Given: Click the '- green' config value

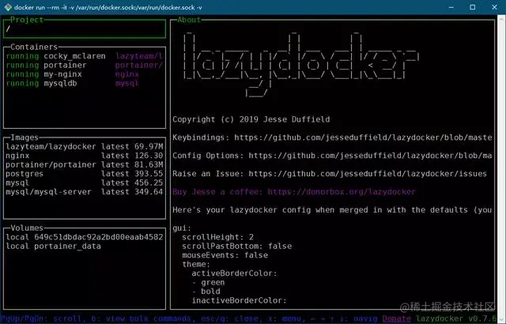Looking at the screenshot, I should (208, 282).
